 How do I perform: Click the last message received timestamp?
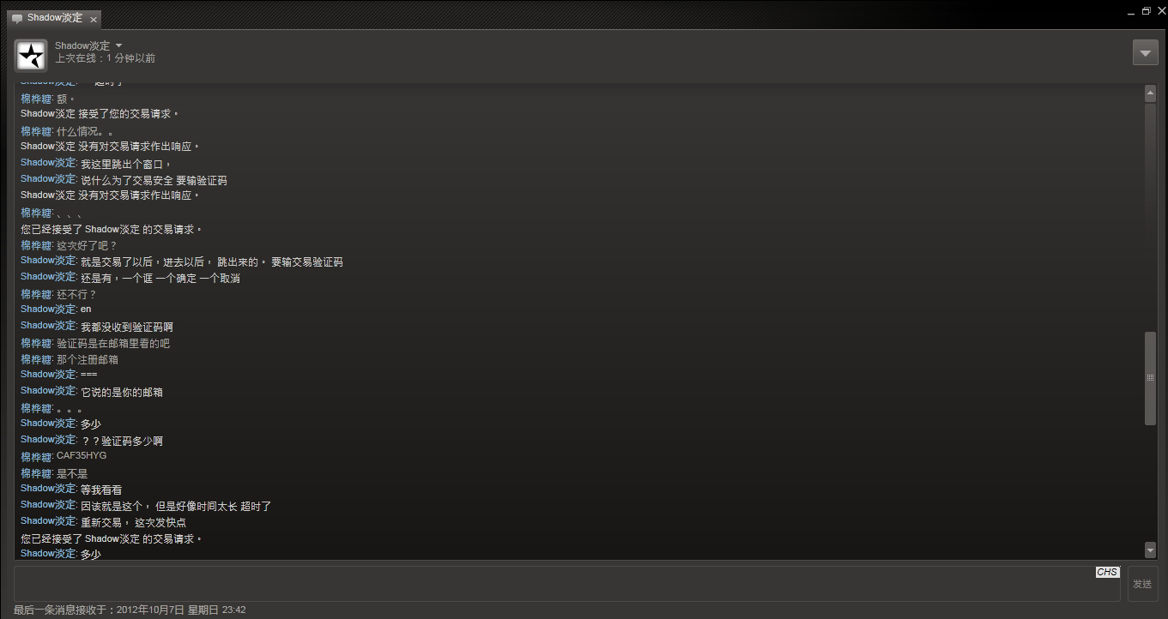[130, 610]
